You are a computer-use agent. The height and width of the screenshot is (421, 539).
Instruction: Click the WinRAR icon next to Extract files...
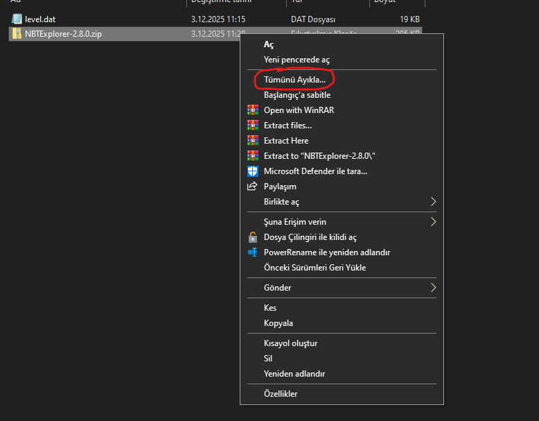click(x=252, y=126)
